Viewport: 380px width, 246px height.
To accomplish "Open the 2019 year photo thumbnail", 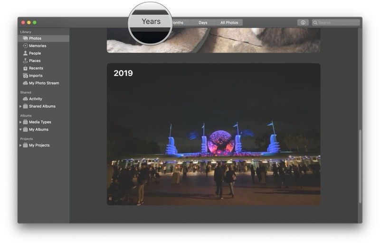I will pyautogui.click(x=213, y=134).
